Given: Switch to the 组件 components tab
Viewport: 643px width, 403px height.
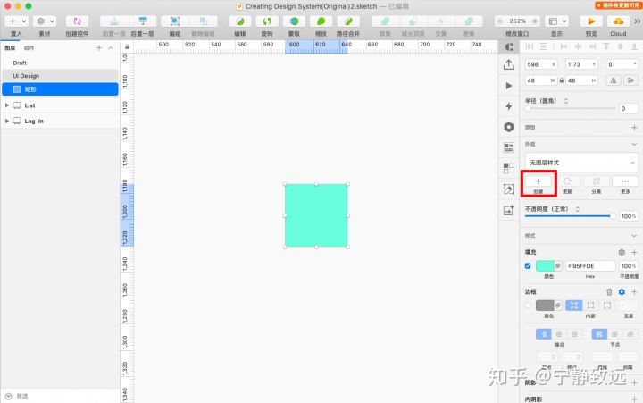Looking at the screenshot, I should click(29, 48).
